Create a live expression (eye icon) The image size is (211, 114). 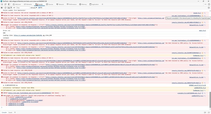pyautogui.click(x=14, y=8)
